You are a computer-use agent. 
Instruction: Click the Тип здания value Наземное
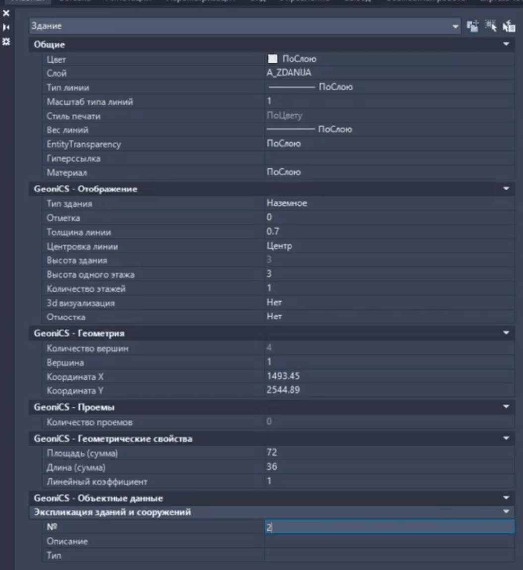click(287, 203)
